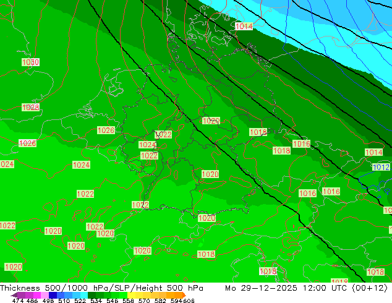Pick the bright magenta legend swatch
The image size is (392, 303).
[x=37, y=295]
